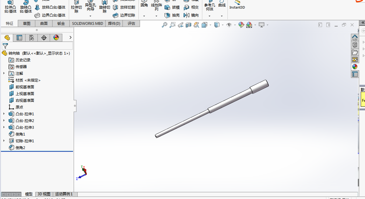Switch to the 草图 ribbon tab
This screenshot has height=199, width=365.
pos(26,23)
